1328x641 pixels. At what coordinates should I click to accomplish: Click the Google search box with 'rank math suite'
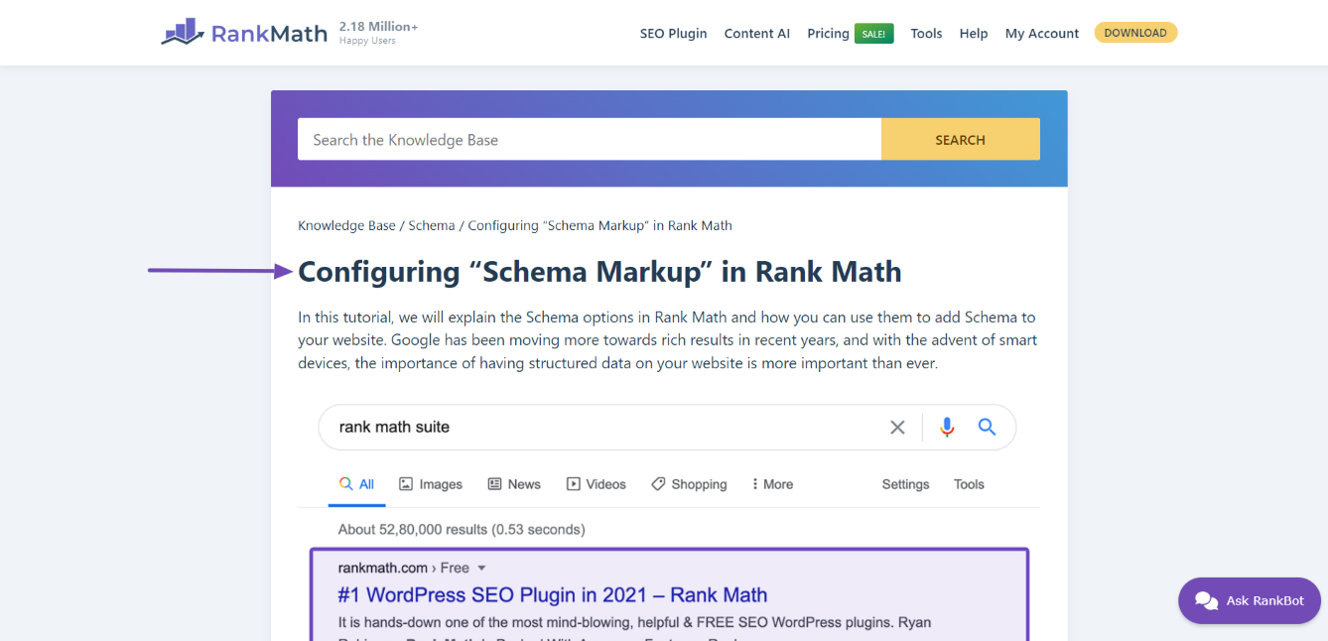(x=667, y=428)
